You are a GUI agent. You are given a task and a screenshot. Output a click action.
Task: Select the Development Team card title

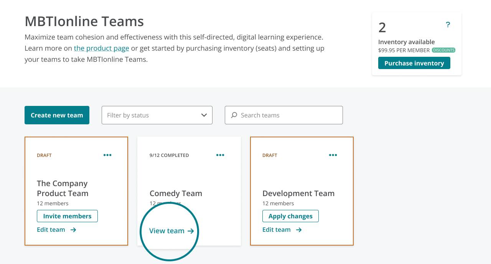click(298, 193)
